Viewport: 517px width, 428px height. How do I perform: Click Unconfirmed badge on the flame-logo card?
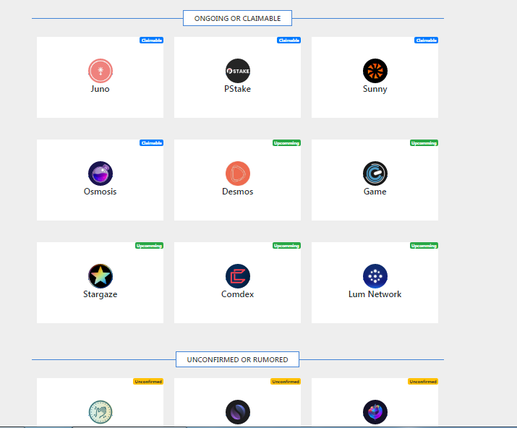coord(423,382)
